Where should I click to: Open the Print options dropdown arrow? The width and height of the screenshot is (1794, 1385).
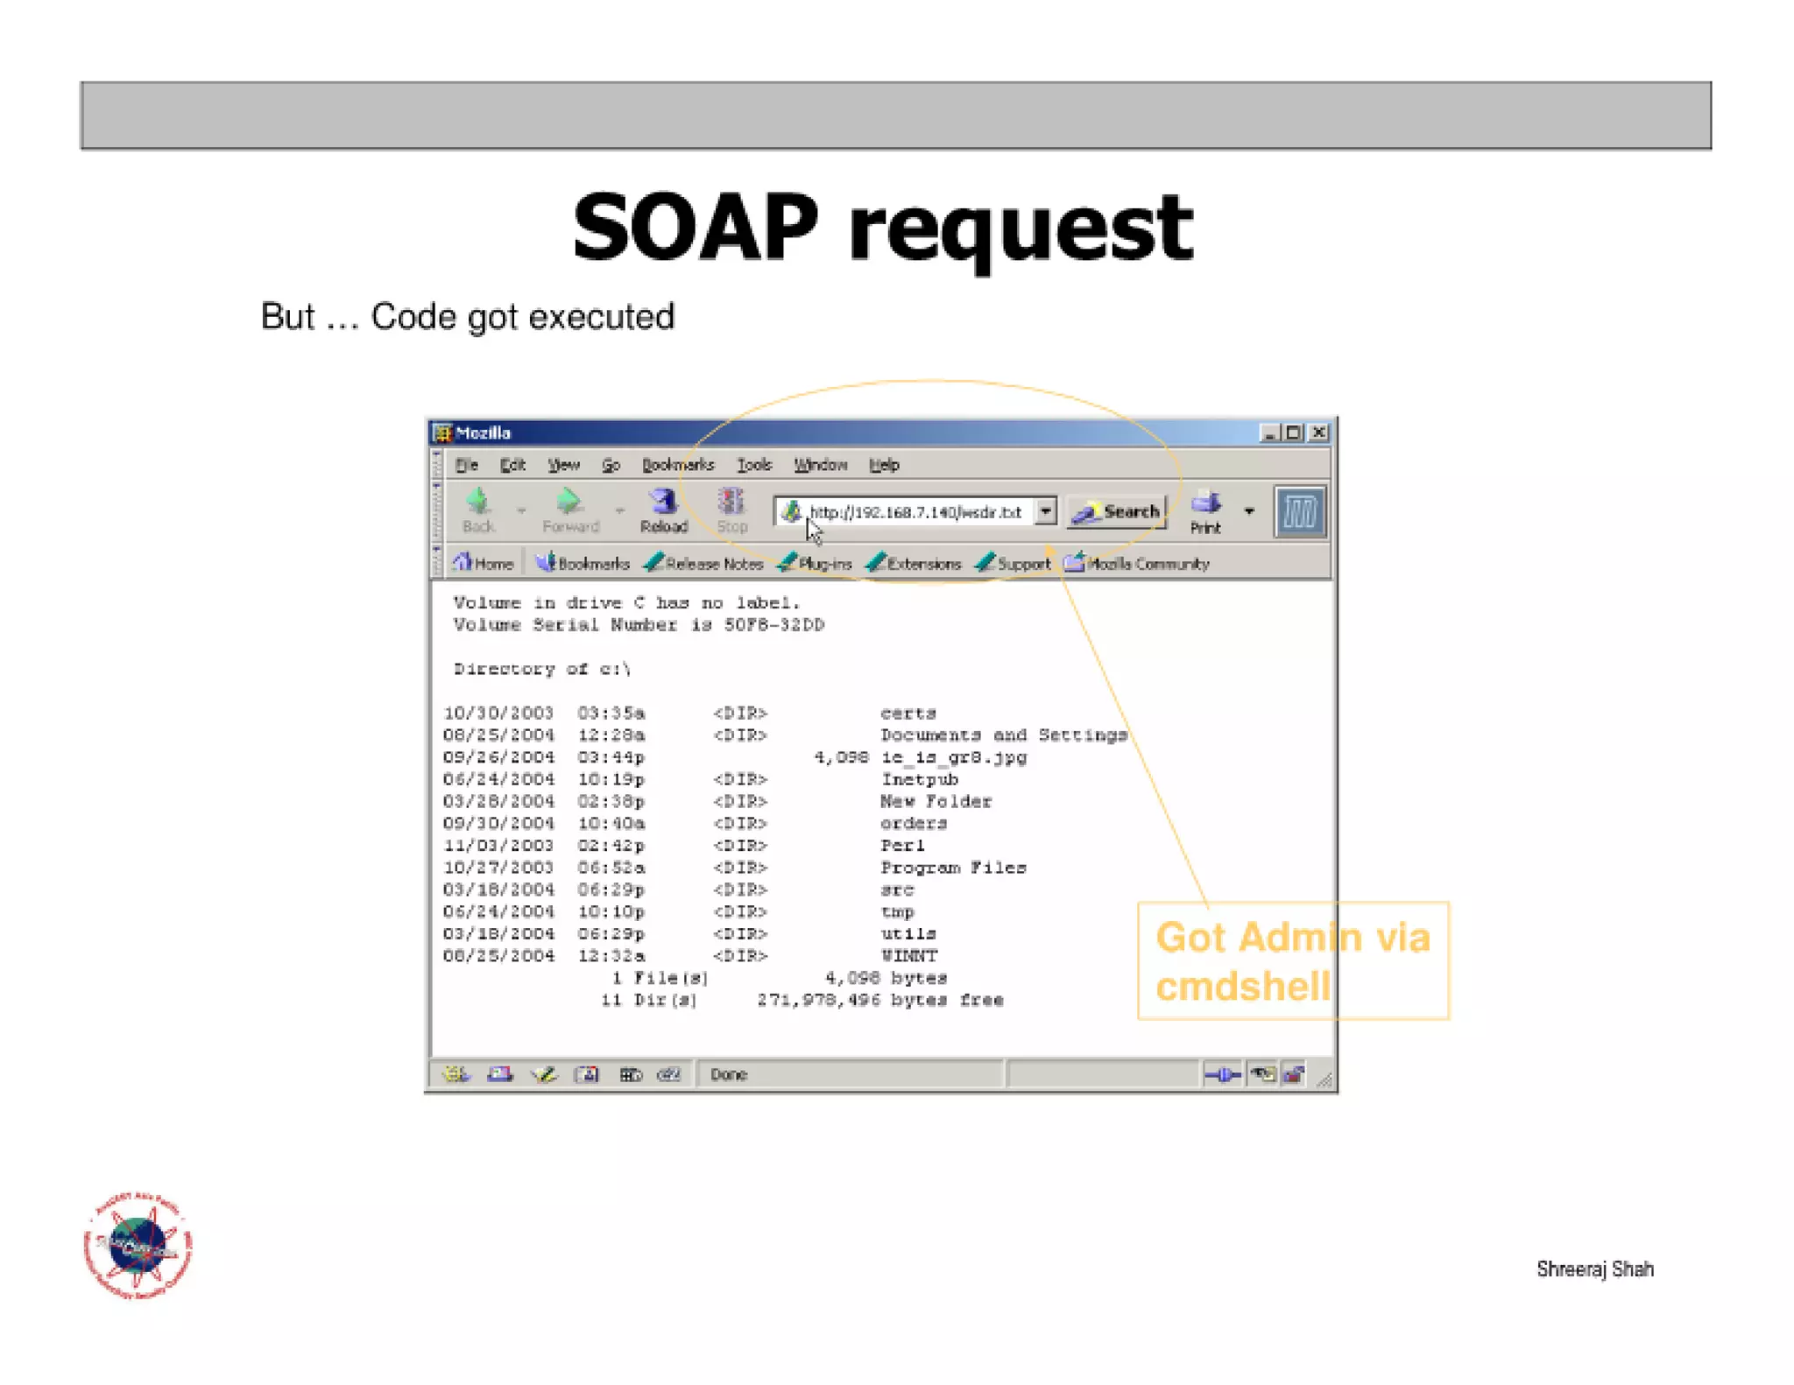coord(1249,511)
